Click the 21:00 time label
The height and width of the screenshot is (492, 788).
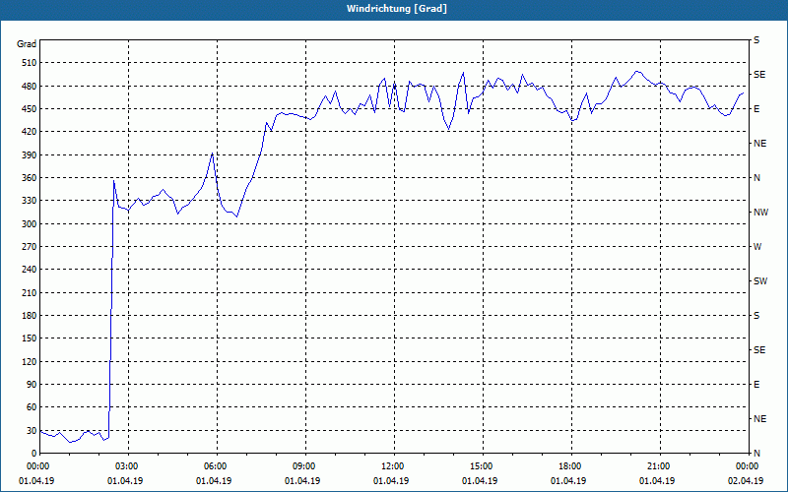(657, 466)
